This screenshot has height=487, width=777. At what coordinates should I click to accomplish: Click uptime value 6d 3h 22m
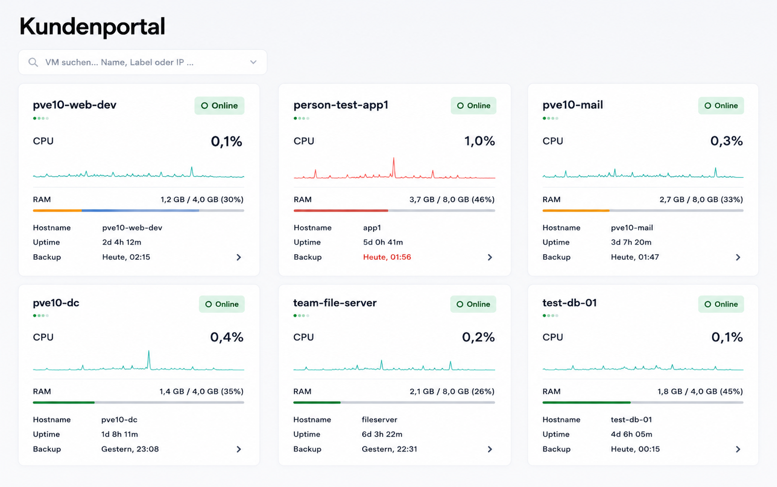coord(382,435)
